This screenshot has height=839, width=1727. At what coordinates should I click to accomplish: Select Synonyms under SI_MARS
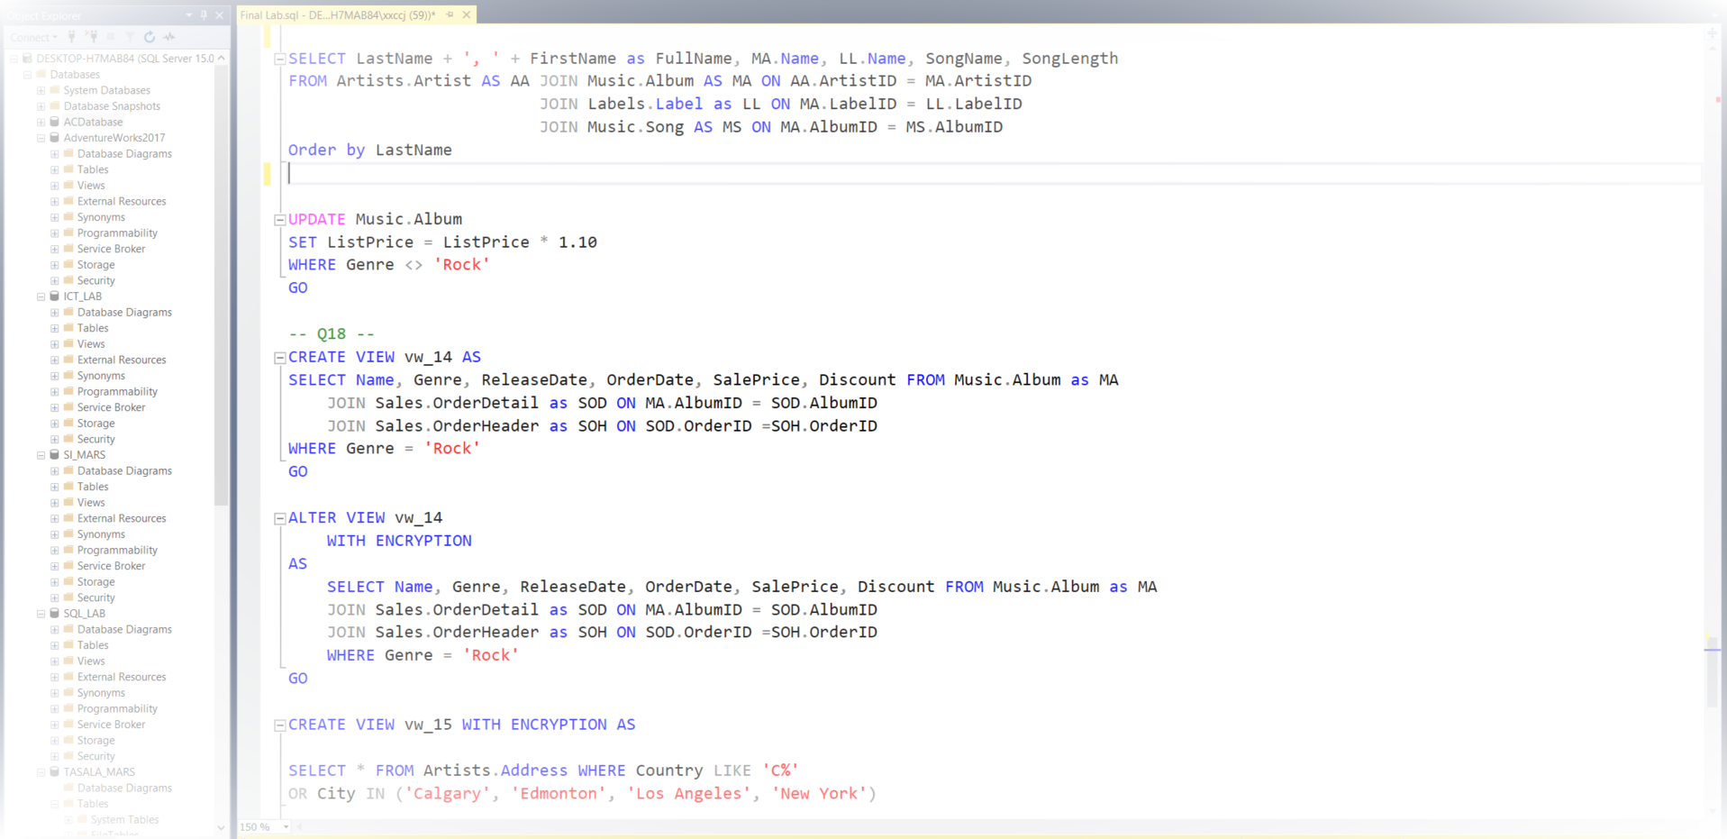[x=101, y=534]
